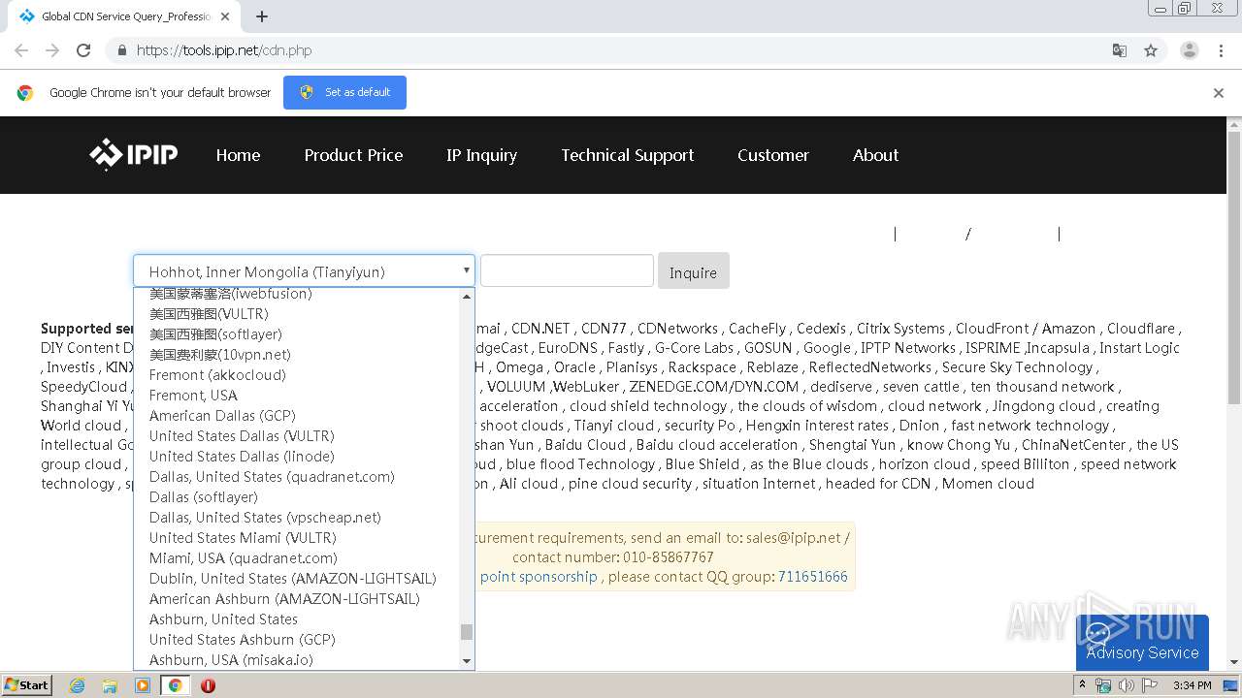The width and height of the screenshot is (1242, 698).
Task: Select 美国费利蒙(10vpn.net) option
Action: tap(297, 355)
